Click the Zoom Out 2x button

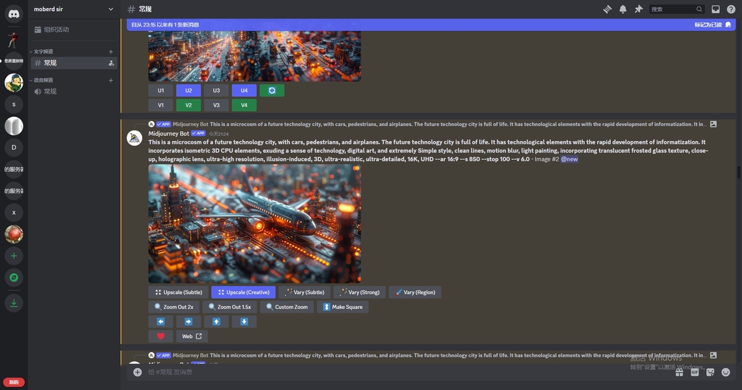pos(173,307)
